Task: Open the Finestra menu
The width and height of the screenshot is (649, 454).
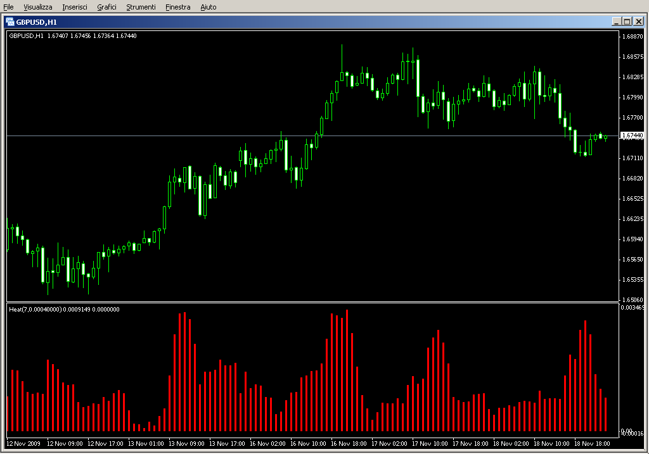Action: 178,7
